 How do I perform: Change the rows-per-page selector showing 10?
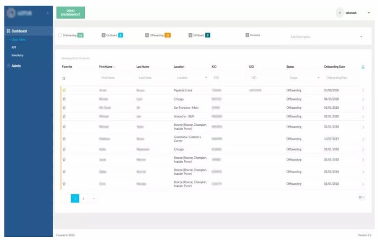[x=362, y=197]
